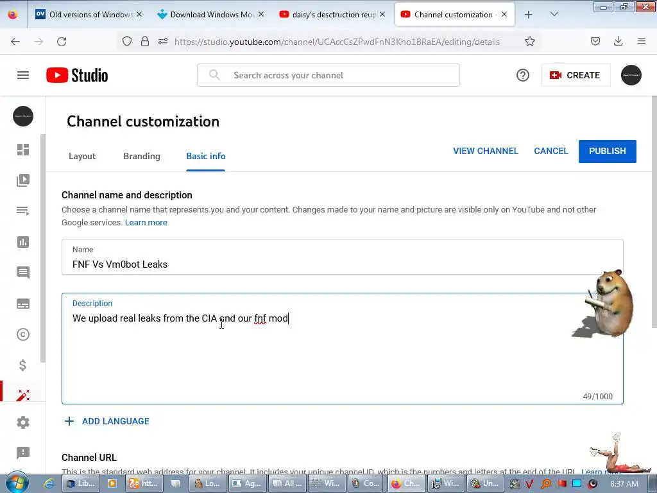The width and height of the screenshot is (657, 493).
Task: Open the Subtitles sidebar icon
Action: click(x=23, y=304)
